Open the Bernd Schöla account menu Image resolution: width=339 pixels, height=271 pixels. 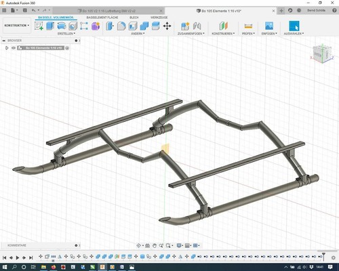[x=316, y=10]
